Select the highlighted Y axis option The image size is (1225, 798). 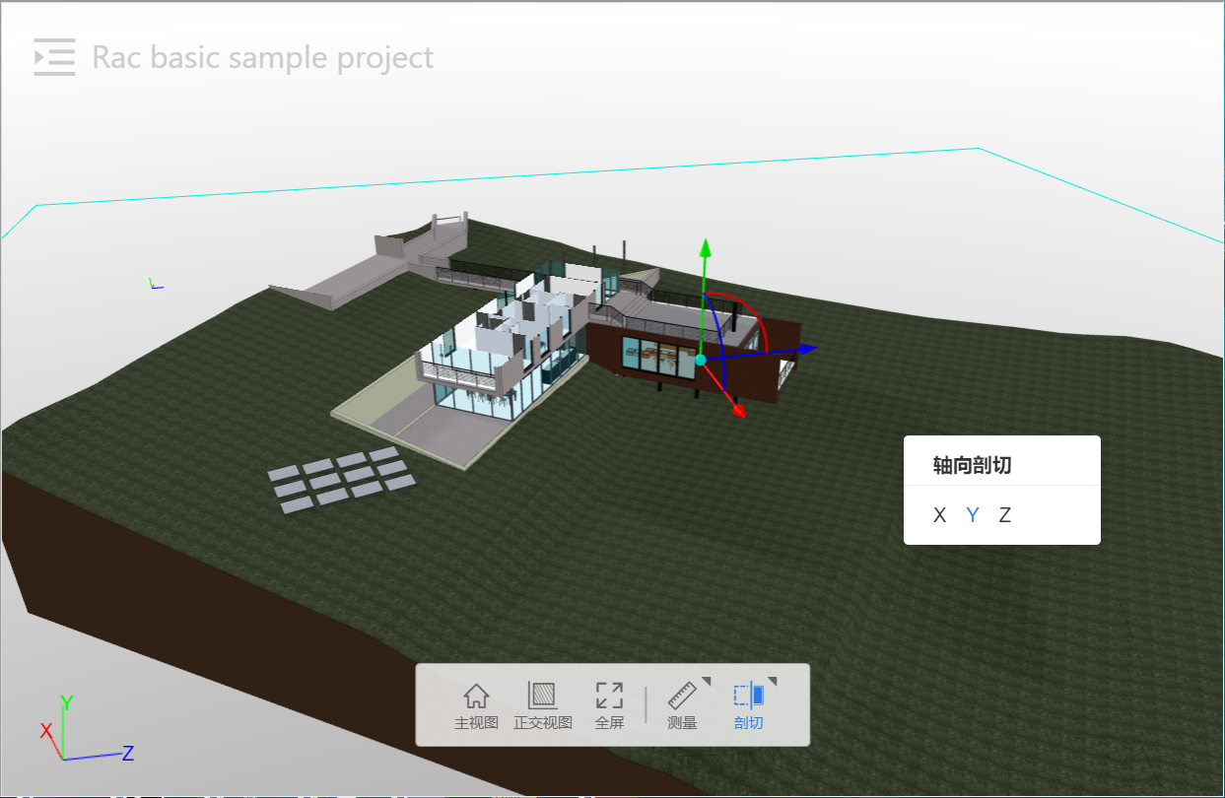point(973,515)
